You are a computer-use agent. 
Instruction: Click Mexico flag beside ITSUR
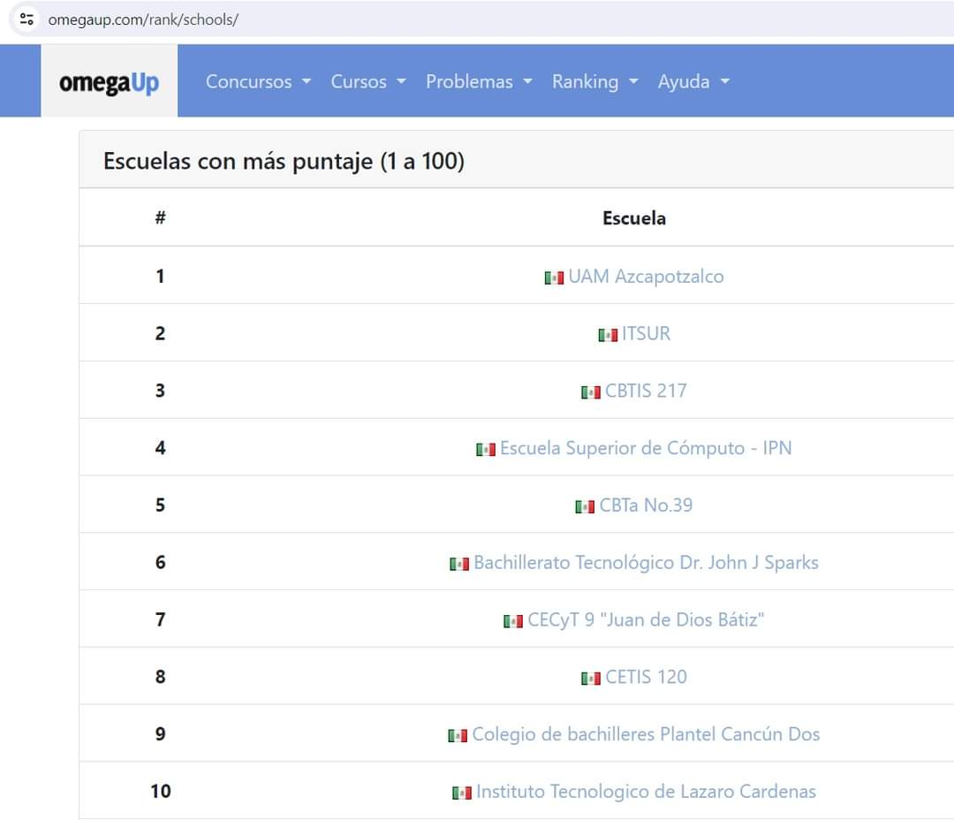click(608, 335)
